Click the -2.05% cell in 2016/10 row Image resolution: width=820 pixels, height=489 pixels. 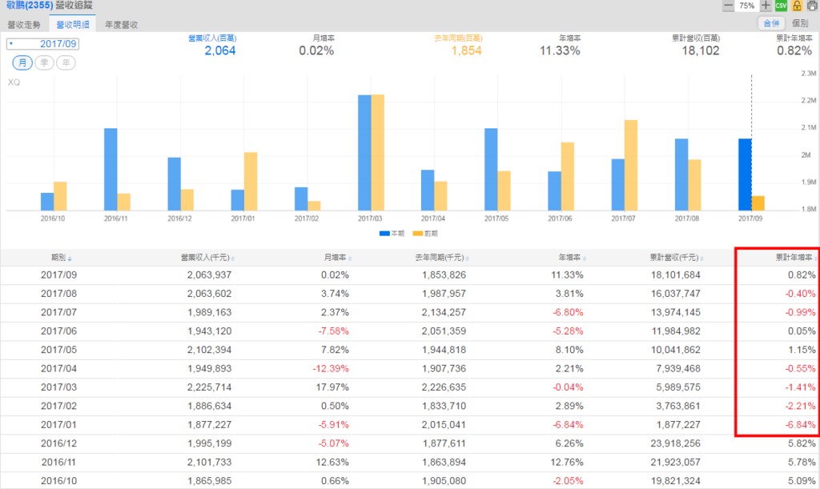568,481
